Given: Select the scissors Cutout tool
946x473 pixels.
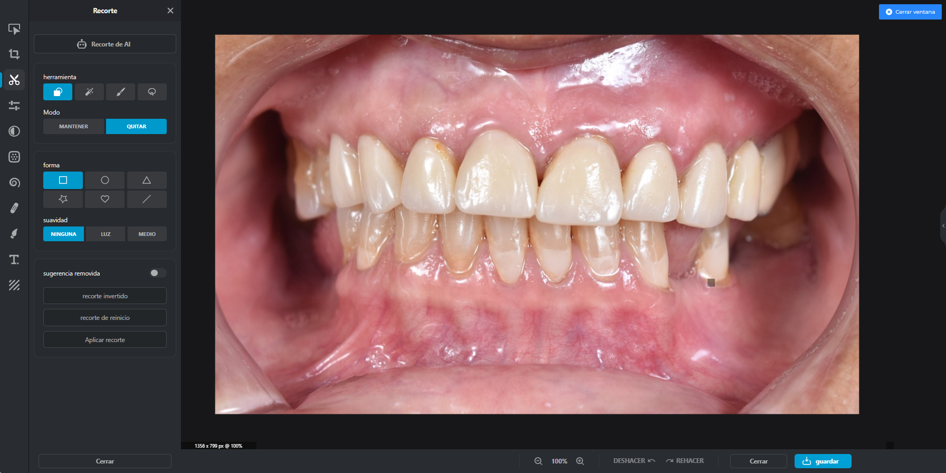Looking at the screenshot, I should click(14, 80).
